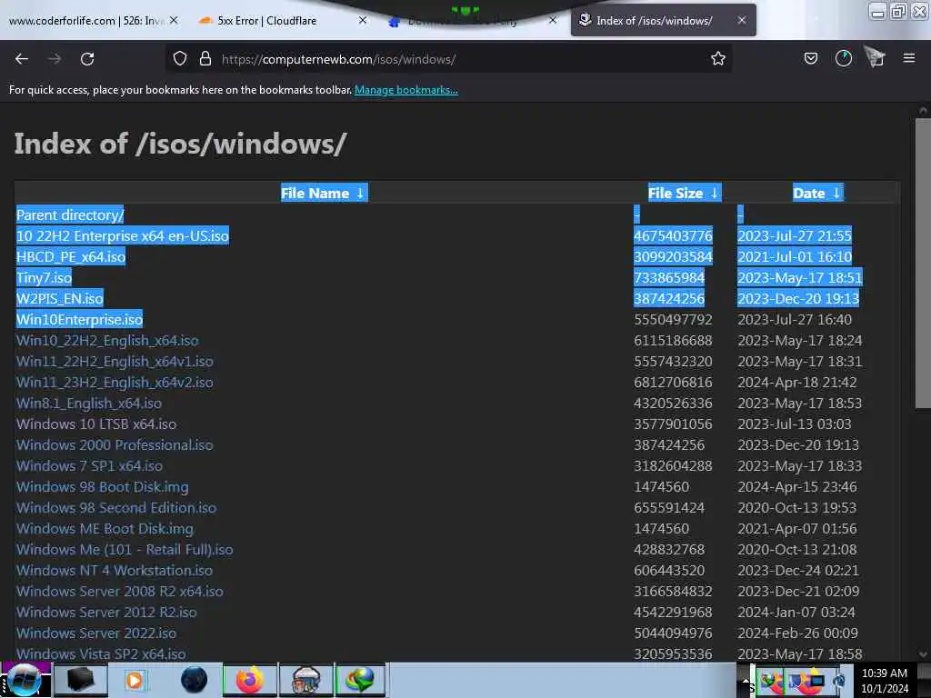Open Internet Download Manager taskbar icon

(x=360, y=680)
